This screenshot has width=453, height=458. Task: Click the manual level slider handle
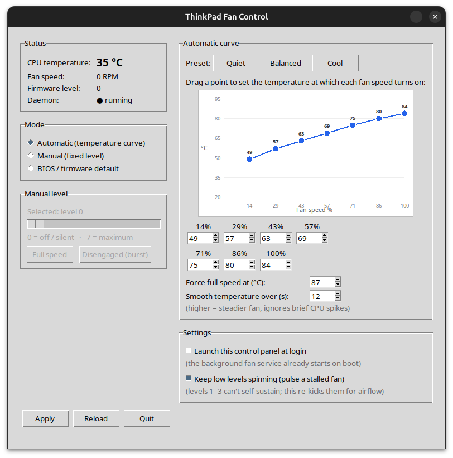[x=36, y=224]
